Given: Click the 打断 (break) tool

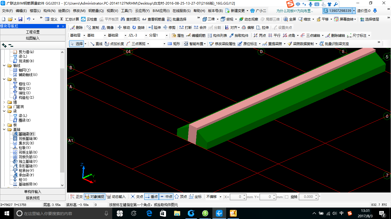Looking at the screenshot, I should [x=185, y=28].
